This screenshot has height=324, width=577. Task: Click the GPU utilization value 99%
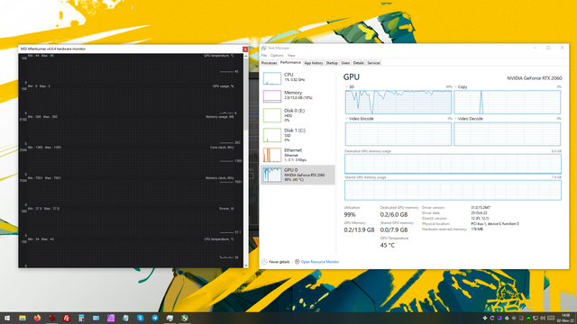click(x=350, y=214)
